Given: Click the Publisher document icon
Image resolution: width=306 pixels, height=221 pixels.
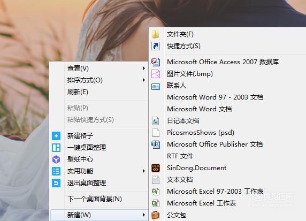Looking at the screenshot, I should pyautogui.click(x=156, y=144).
